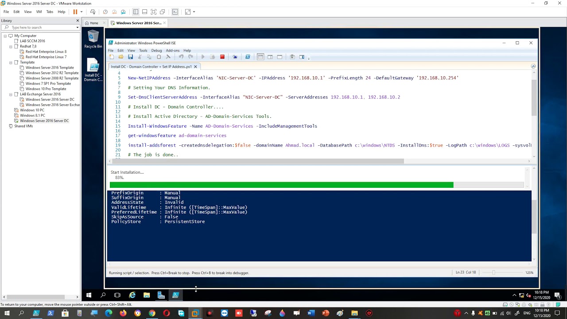This screenshot has width=567, height=319.
Task: Save the script with the floppy disk icon
Action: click(x=130, y=57)
